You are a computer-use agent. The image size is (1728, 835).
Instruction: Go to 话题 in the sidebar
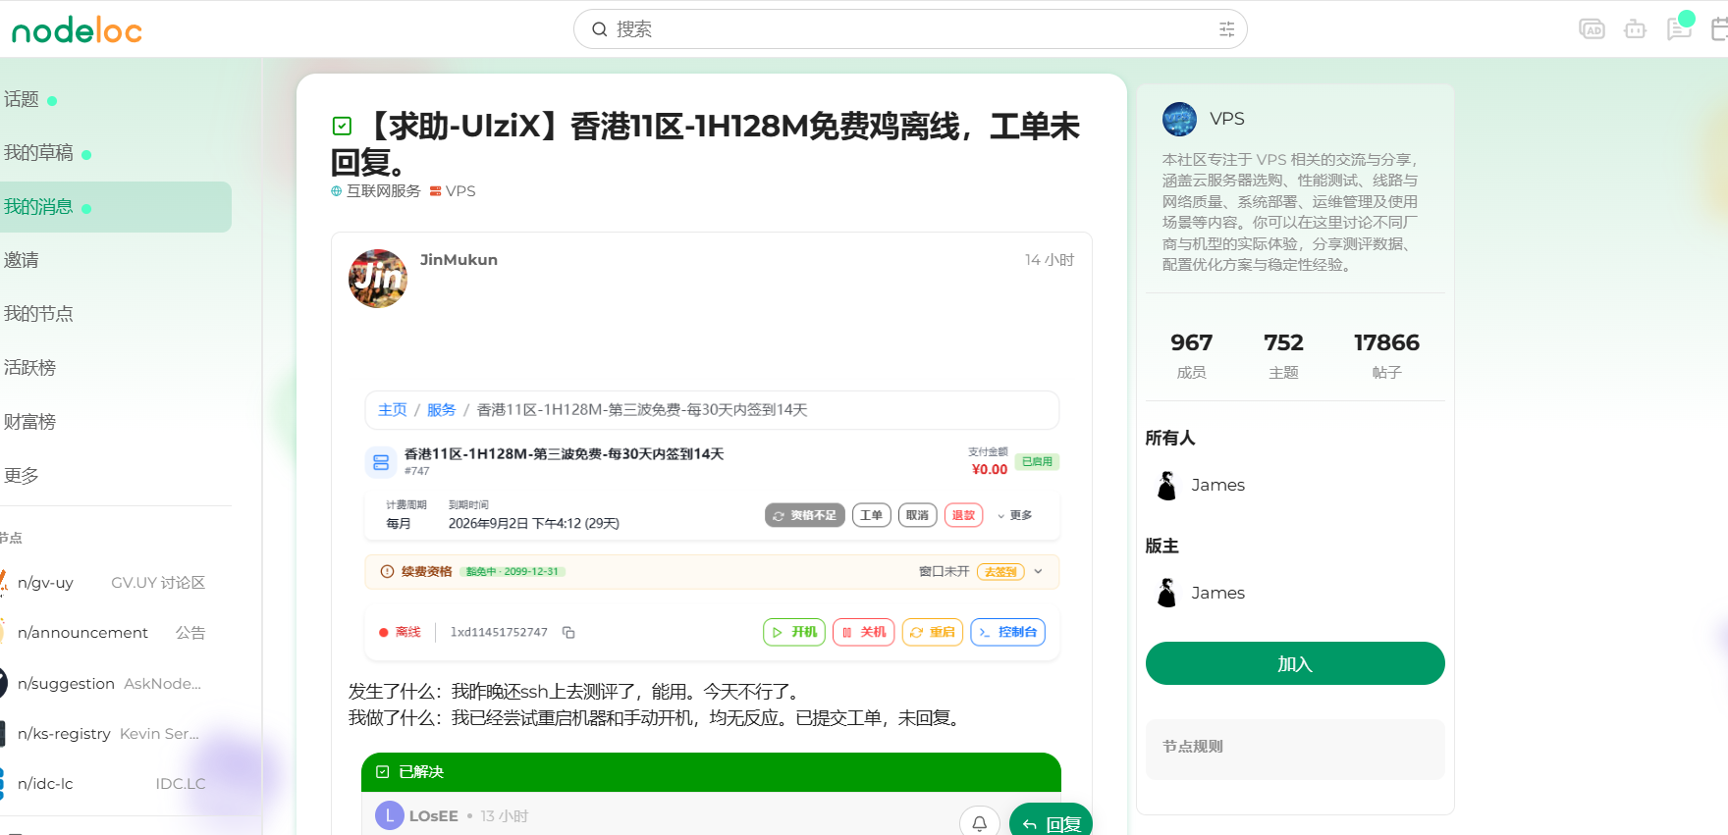pyautogui.click(x=22, y=99)
